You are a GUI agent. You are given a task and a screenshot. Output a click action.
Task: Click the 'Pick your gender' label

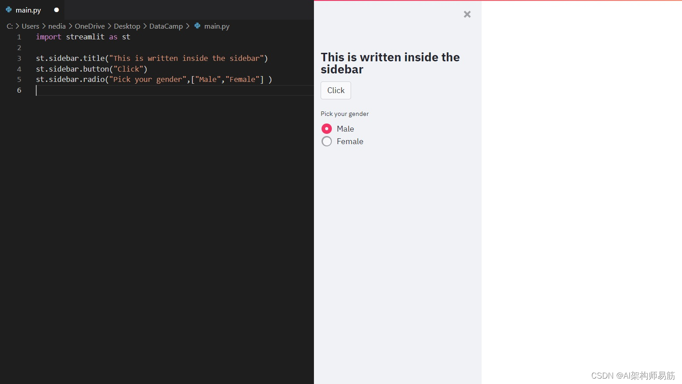345,114
